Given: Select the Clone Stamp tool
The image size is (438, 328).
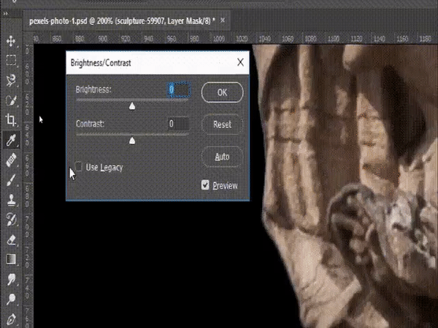Looking at the screenshot, I should point(11,199).
